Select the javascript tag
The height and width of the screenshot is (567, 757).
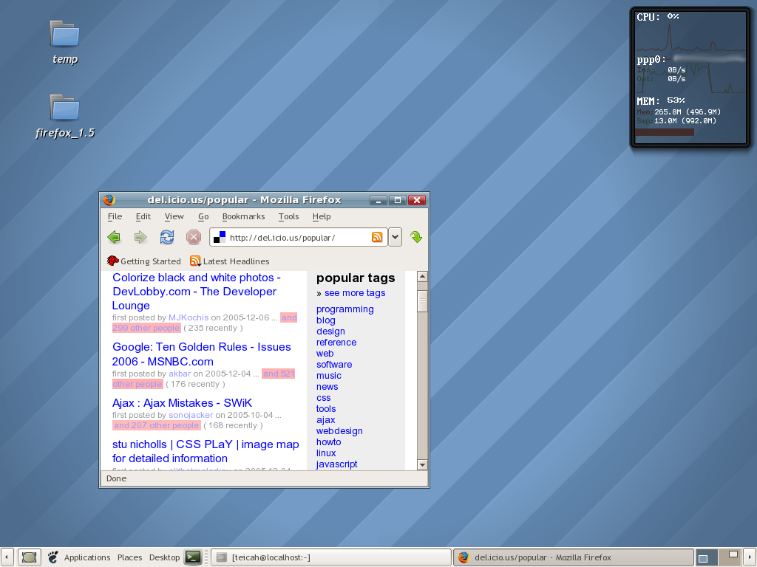336,464
